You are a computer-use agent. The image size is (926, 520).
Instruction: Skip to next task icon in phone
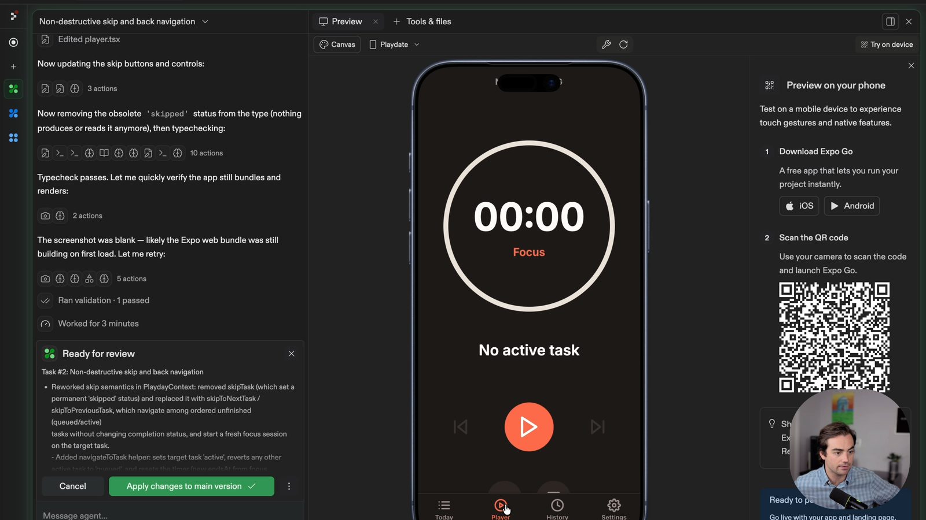(597, 427)
